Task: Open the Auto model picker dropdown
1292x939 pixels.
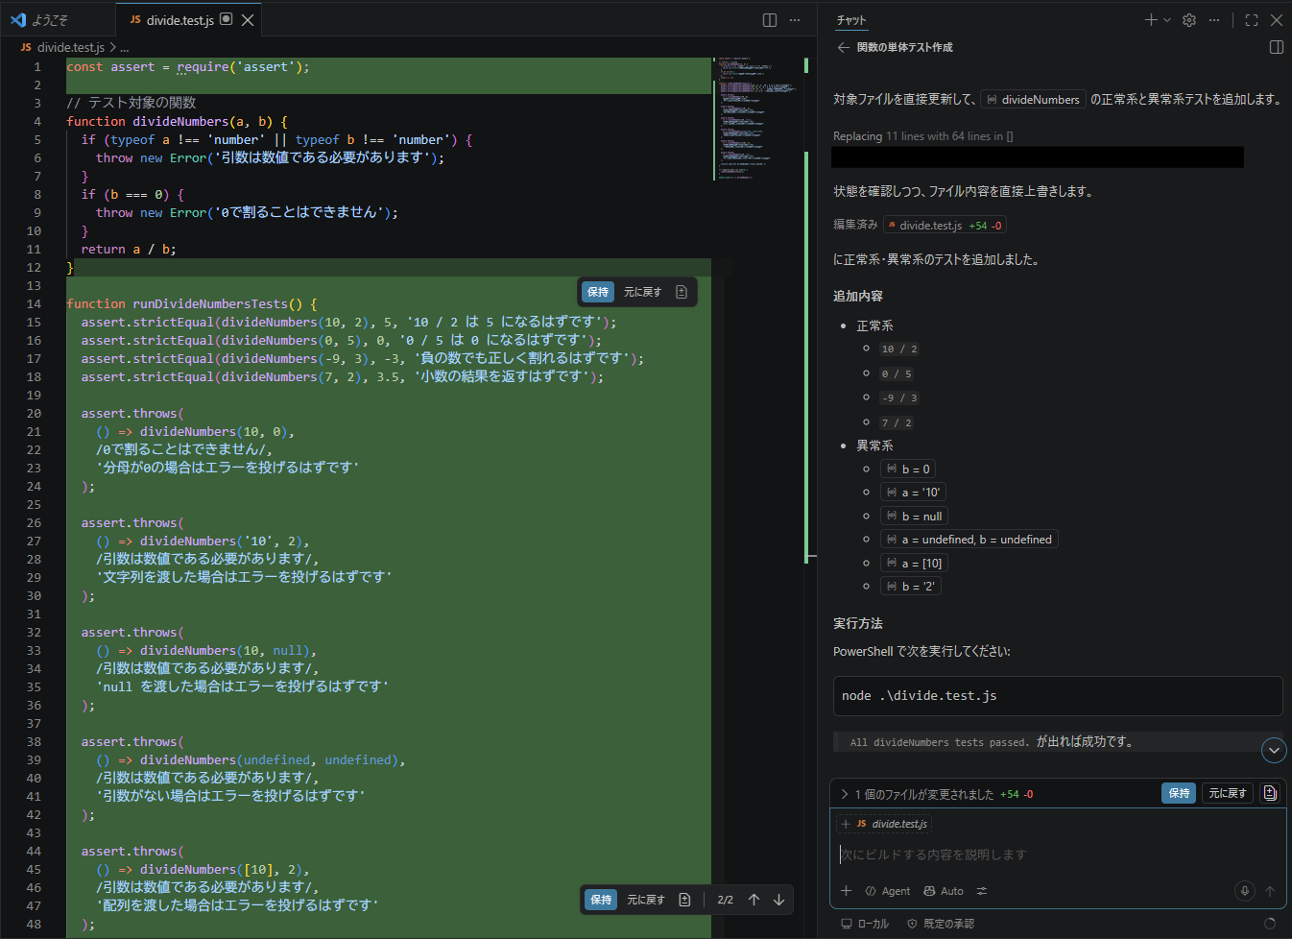Action: click(x=944, y=891)
